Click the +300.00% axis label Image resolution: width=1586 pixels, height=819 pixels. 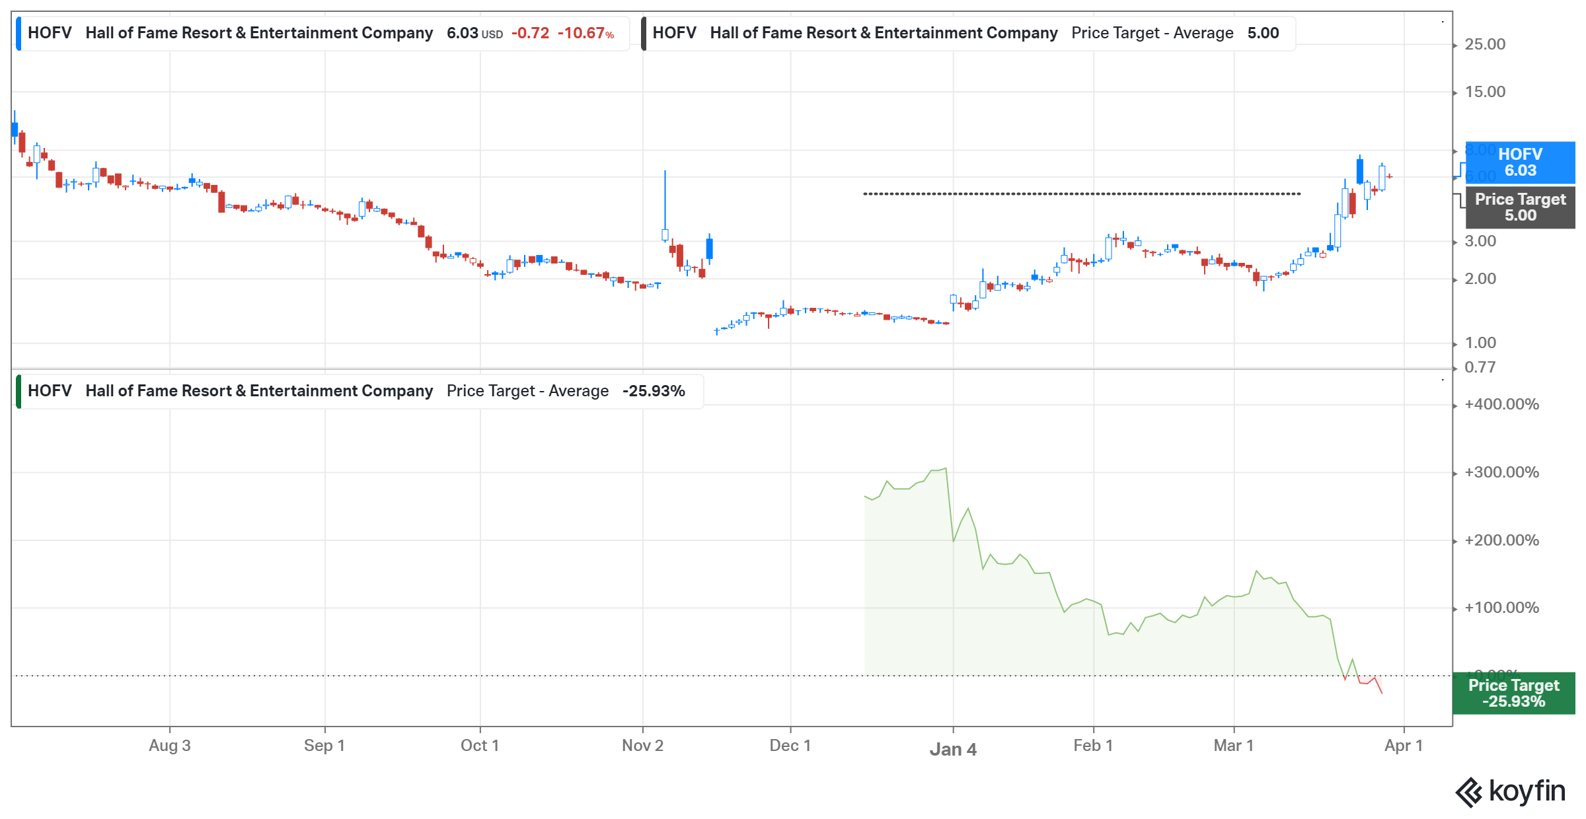point(1502,472)
